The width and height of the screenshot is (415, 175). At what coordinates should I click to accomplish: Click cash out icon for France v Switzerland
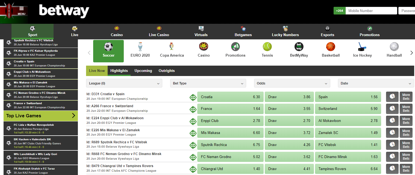point(193,109)
